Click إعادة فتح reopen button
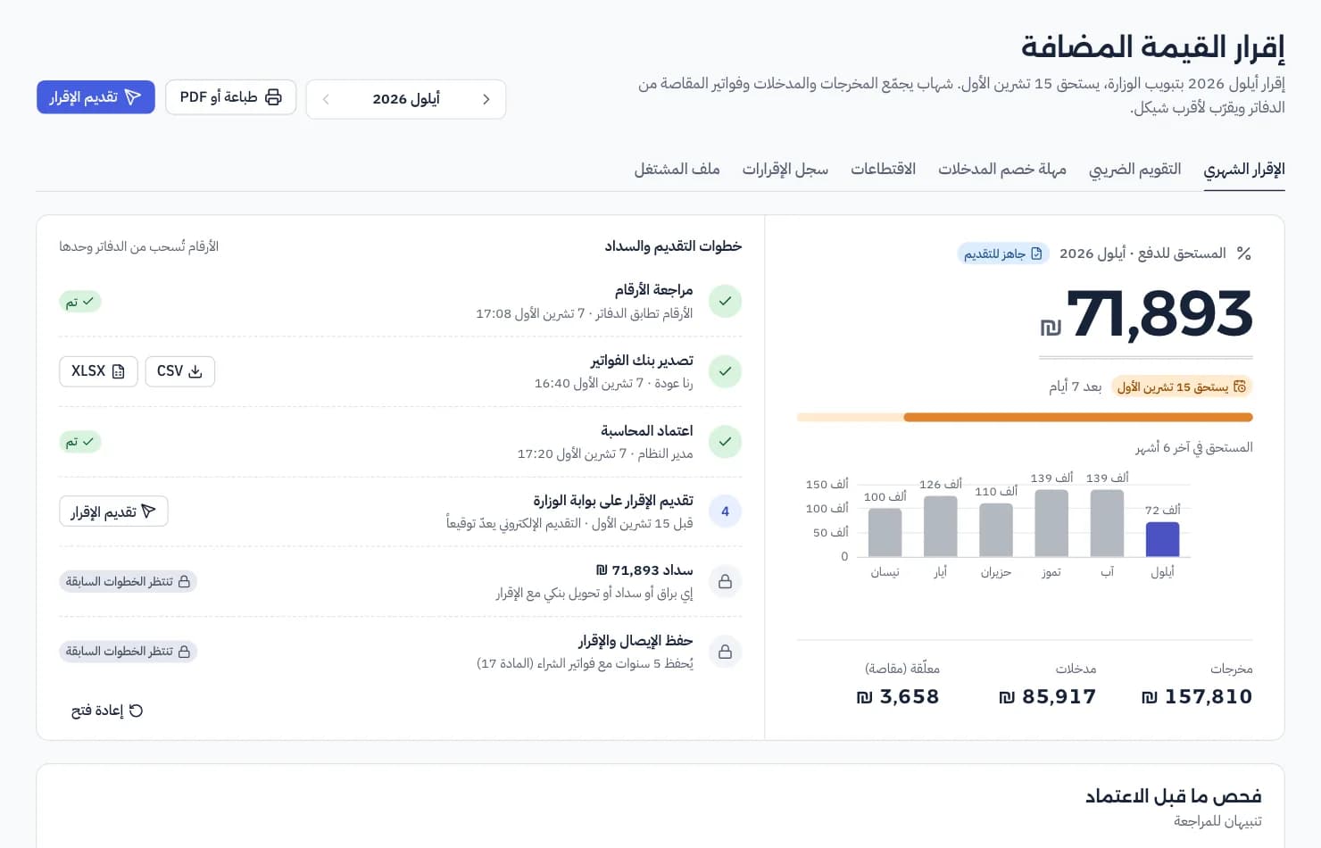 point(107,711)
